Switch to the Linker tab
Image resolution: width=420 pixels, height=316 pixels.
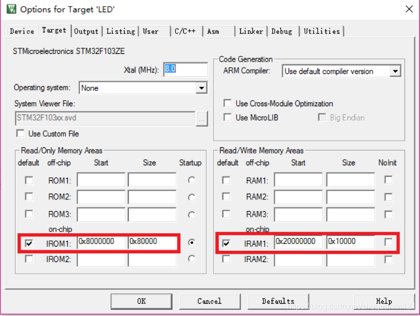[251, 31]
